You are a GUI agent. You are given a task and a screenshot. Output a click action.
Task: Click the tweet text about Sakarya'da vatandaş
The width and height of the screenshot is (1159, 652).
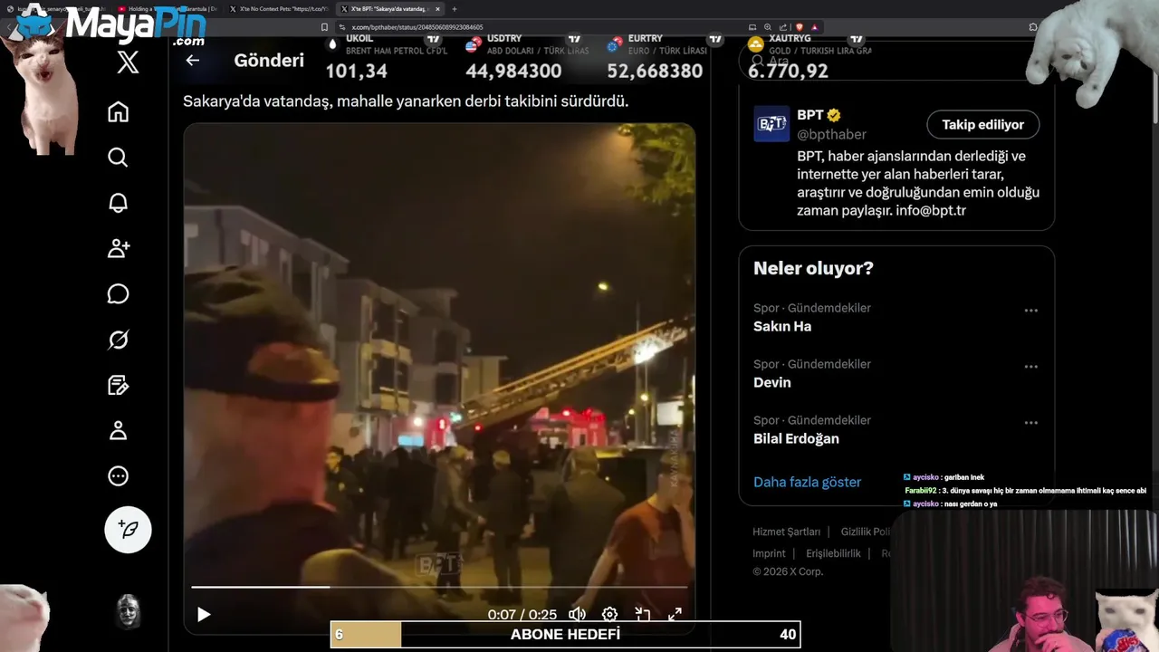pyautogui.click(x=406, y=101)
